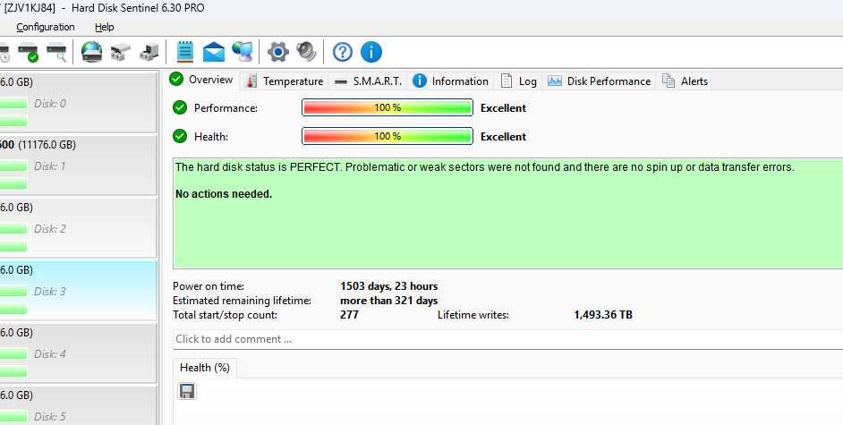Open the S.M.A.R.T. tab

(x=369, y=81)
